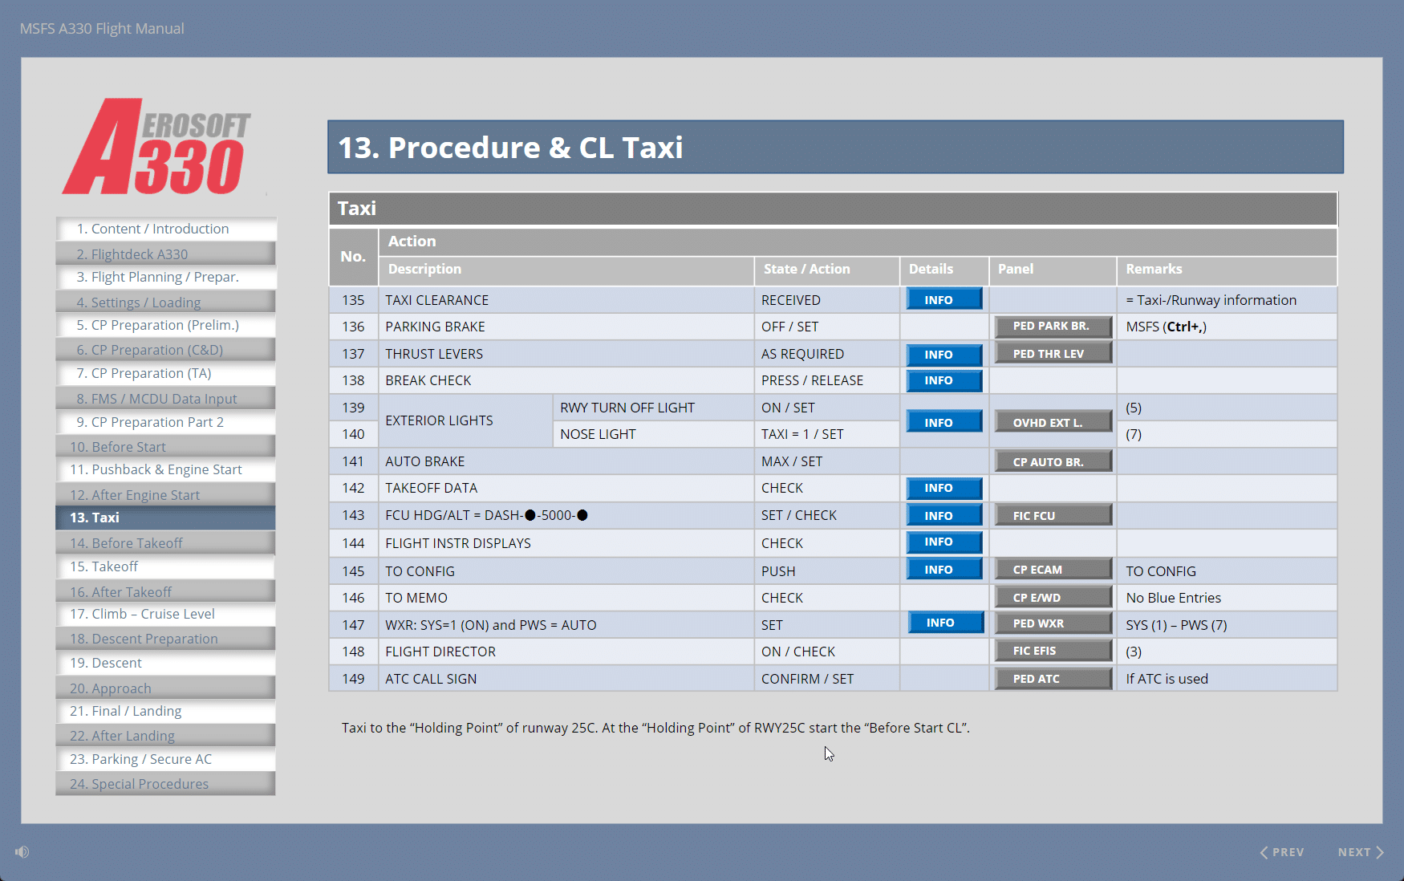This screenshot has height=881, width=1404.
Task: Click the speaker sound icon
Action: [x=22, y=851]
